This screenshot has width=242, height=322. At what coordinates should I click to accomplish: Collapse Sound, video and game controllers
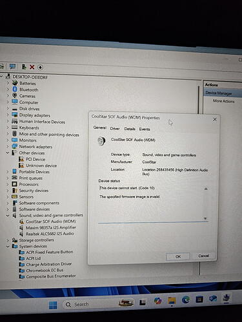click(x=8, y=215)
